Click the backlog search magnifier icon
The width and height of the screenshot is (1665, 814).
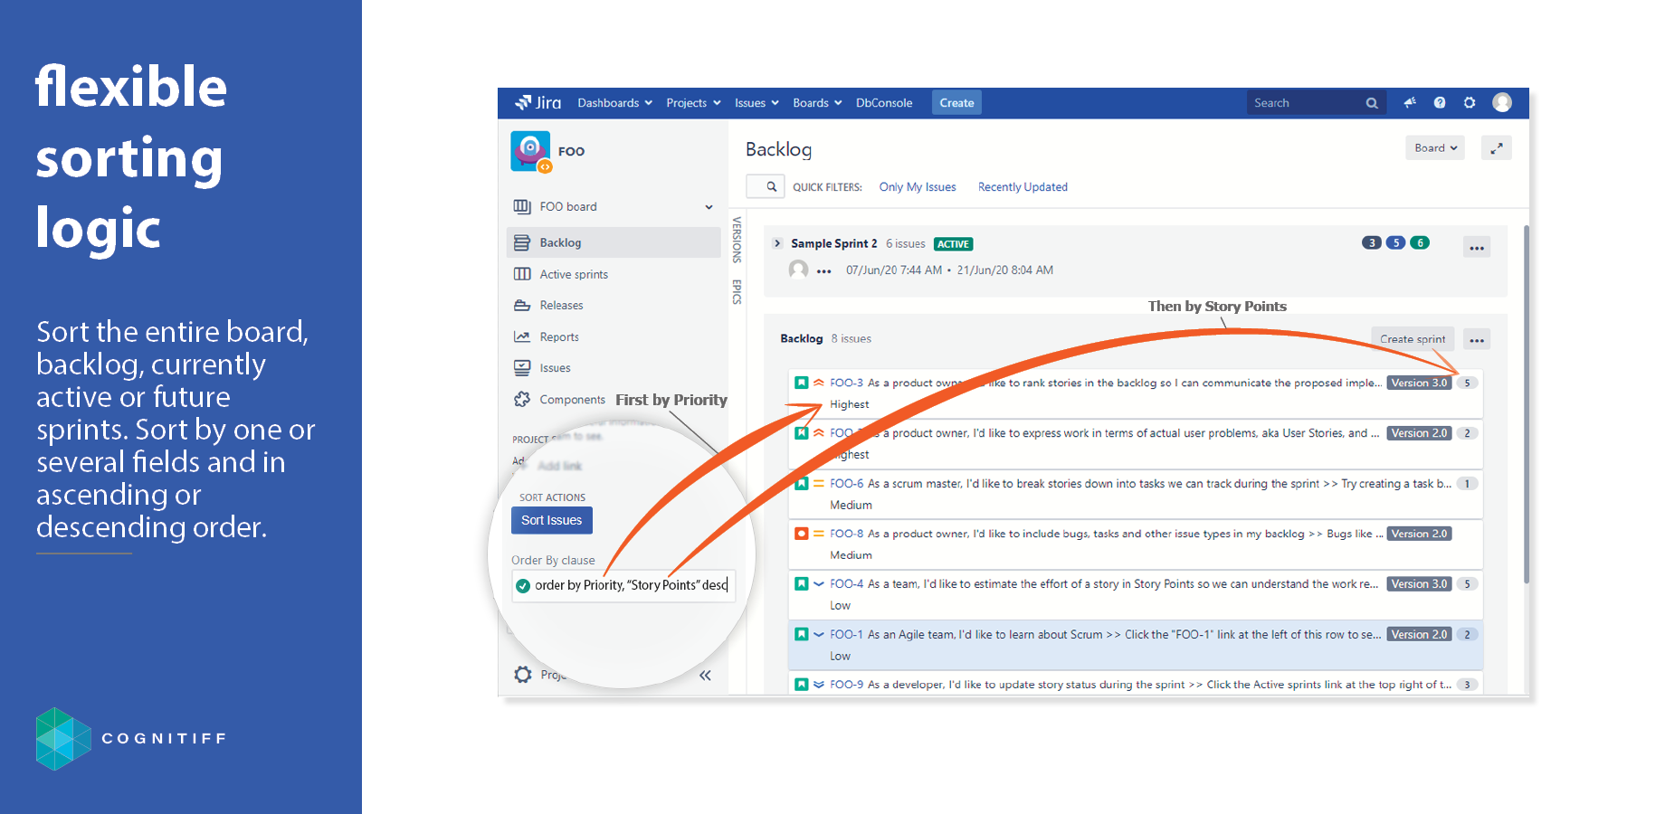771,186
